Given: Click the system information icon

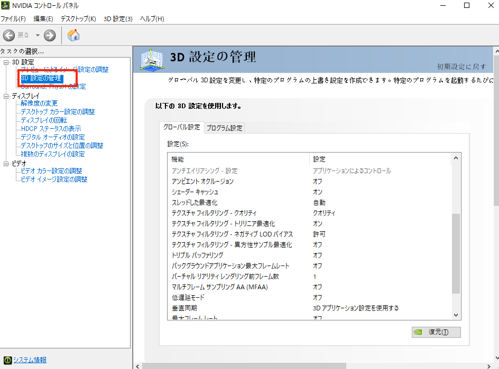Looking at the screenshot, I should (7, 360).
